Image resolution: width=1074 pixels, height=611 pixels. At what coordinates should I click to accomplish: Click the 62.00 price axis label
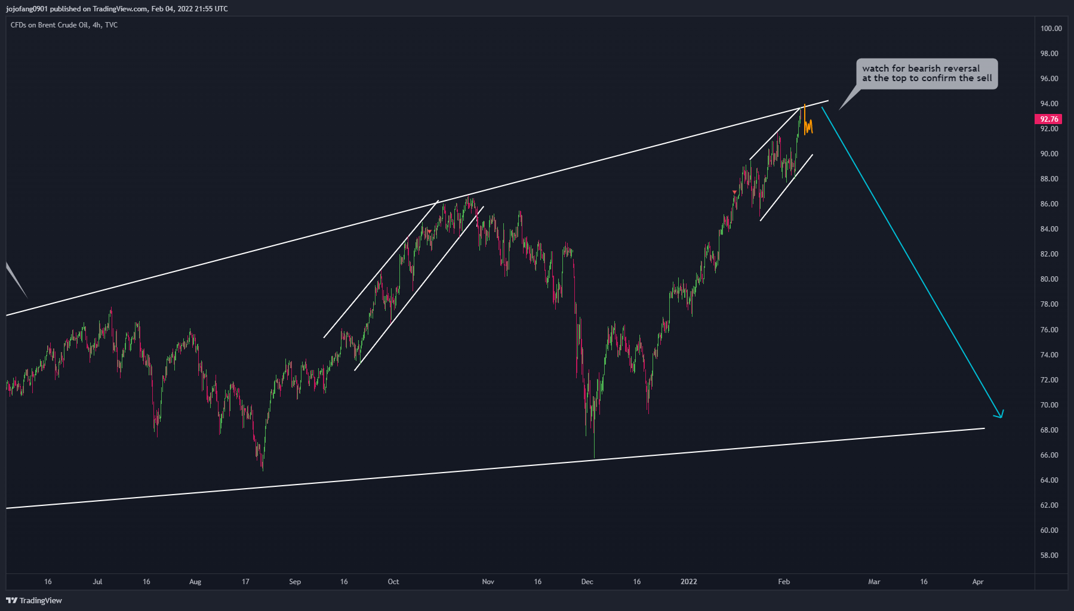pos(1049,505)
